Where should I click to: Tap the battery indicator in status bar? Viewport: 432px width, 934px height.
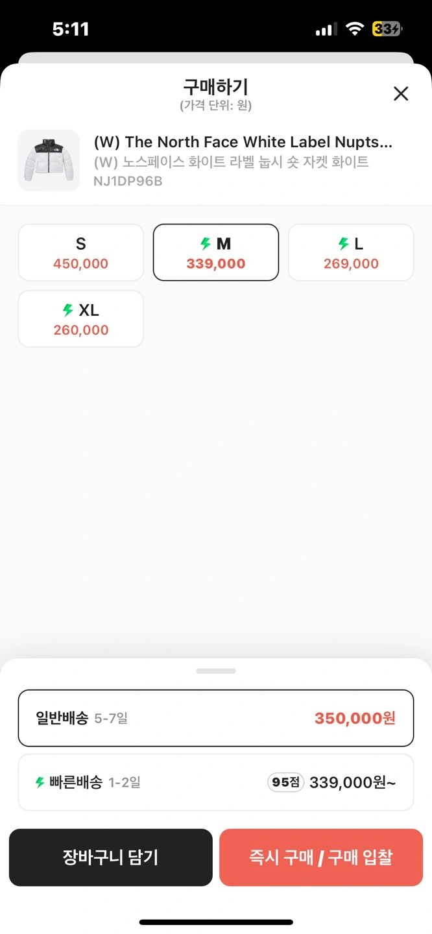387,29
